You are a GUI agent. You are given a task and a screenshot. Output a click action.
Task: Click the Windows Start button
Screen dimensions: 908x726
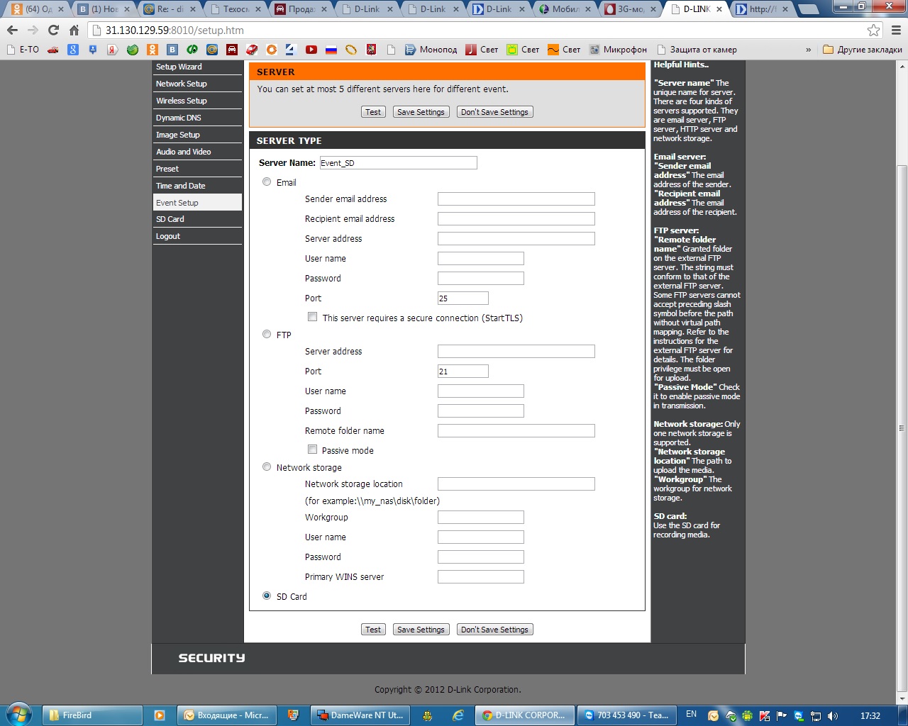19,715
